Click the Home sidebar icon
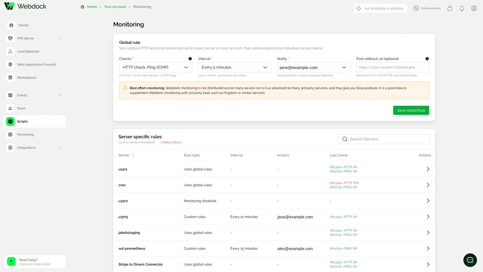 (11, 25)
